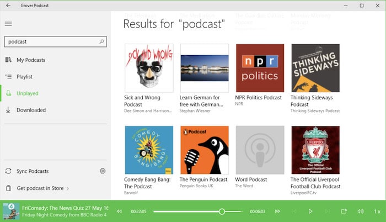Play the current episode
The height and width of the screenshot is (222, 386).
310,212
